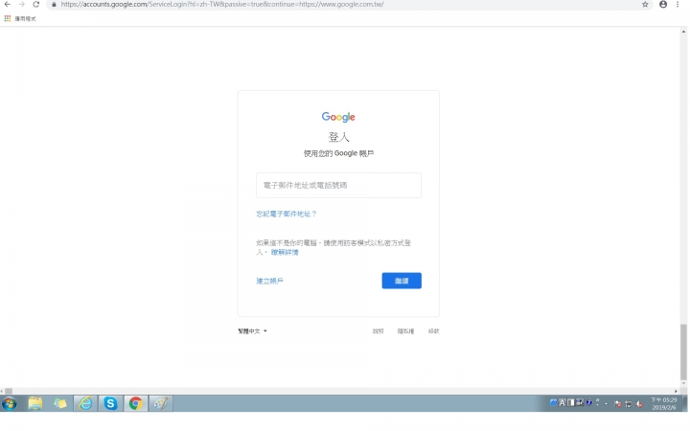
Task: Open the Chrome profile avatar icon
Action: [x=663, y=5]
